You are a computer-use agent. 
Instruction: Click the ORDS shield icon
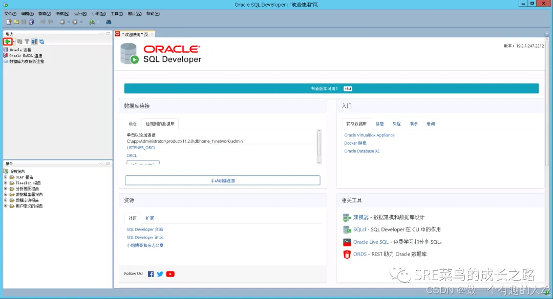pyautogui.click(x=347, y=254)
